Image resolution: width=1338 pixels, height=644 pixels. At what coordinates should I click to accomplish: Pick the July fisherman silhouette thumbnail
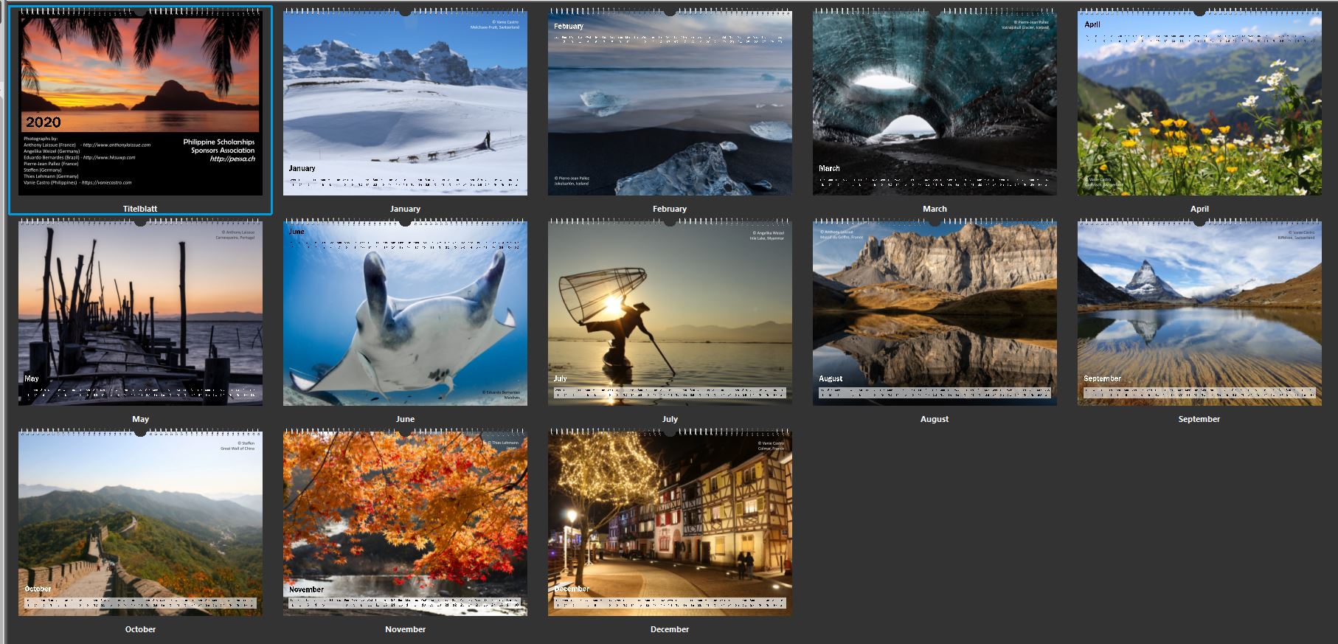[x=670, y=314]
